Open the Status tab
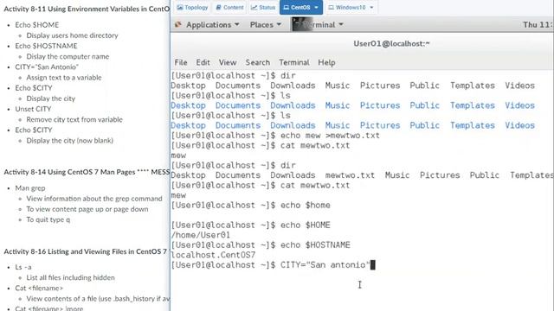554x311 pixels. (x=263, y=8)
